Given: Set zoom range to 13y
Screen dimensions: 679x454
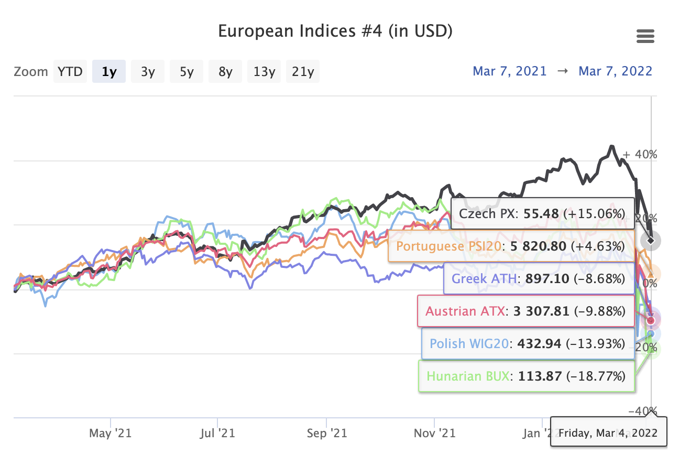Looking at the screenshot, I should tap(264, 72).
